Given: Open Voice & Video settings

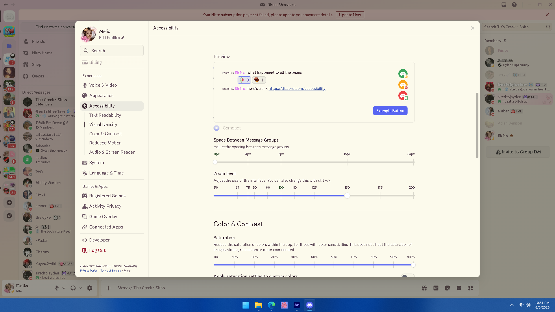Looking at the screenshot, I should pos(112,85).
